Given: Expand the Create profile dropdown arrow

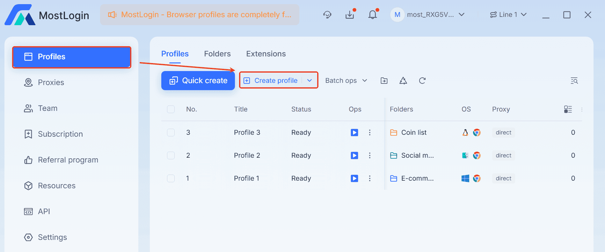Looking at the screenshot, I should (x=310, y=81).
